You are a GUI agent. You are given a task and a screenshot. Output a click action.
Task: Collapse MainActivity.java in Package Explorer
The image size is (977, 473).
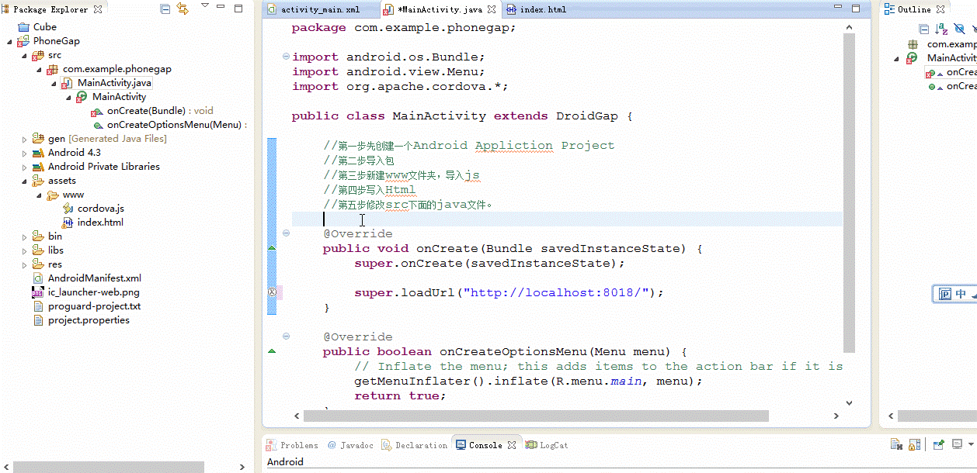pyautogui.click(x=54, y=83)
